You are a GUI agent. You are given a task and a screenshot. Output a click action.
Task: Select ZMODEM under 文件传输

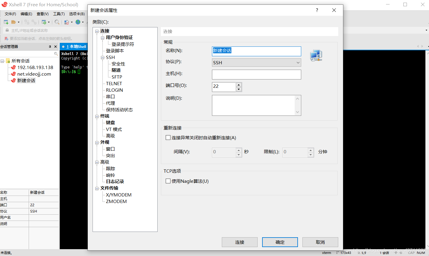click(x=116, y=201)
